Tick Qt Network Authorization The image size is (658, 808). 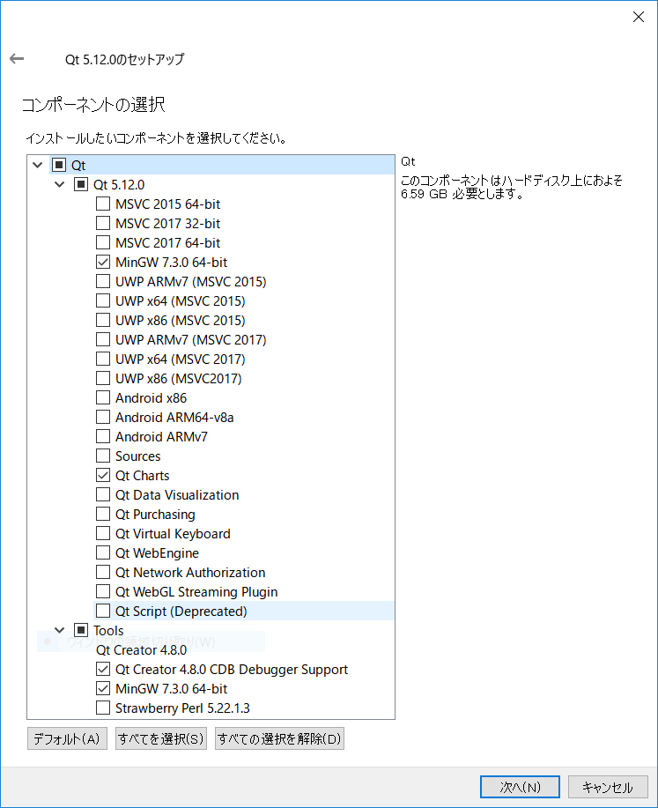[x=103, y=573]
